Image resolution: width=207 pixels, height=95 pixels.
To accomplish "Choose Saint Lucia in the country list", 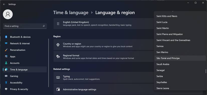I will [180, 22].
